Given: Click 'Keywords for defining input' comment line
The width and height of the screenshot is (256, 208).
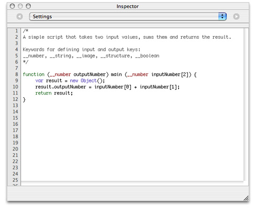Looking at the screenshot, I should (x=82, y=50).
